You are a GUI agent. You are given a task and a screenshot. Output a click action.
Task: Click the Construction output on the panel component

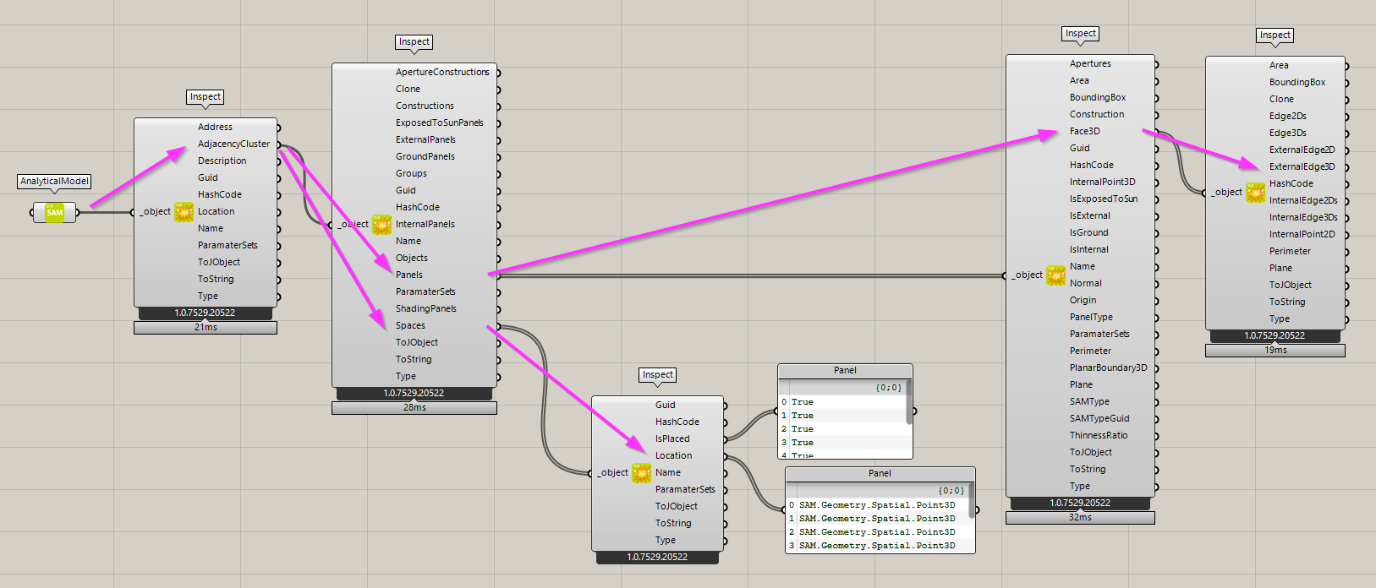(x=1097, y=115)
